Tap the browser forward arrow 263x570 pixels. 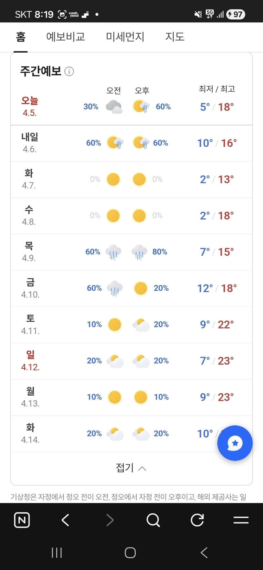click(110, 520)
